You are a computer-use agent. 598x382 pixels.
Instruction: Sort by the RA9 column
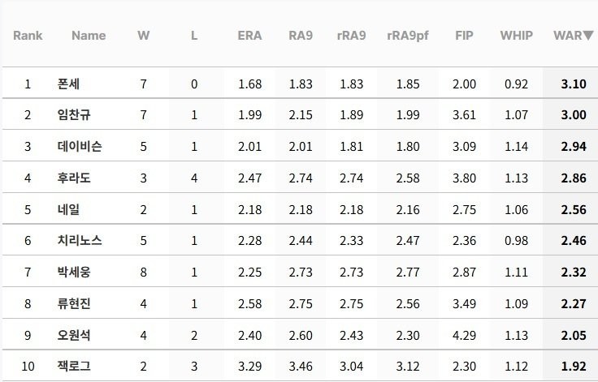[301, 36]
